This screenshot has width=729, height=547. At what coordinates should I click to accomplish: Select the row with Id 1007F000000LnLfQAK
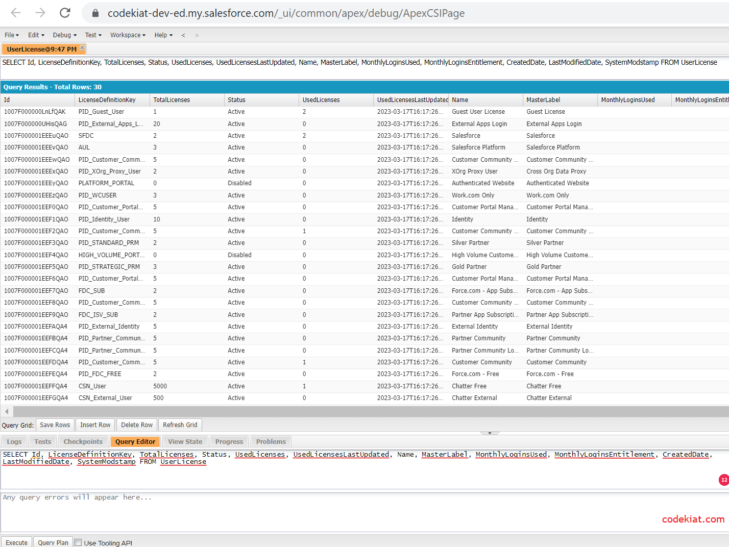click(364, 112)
